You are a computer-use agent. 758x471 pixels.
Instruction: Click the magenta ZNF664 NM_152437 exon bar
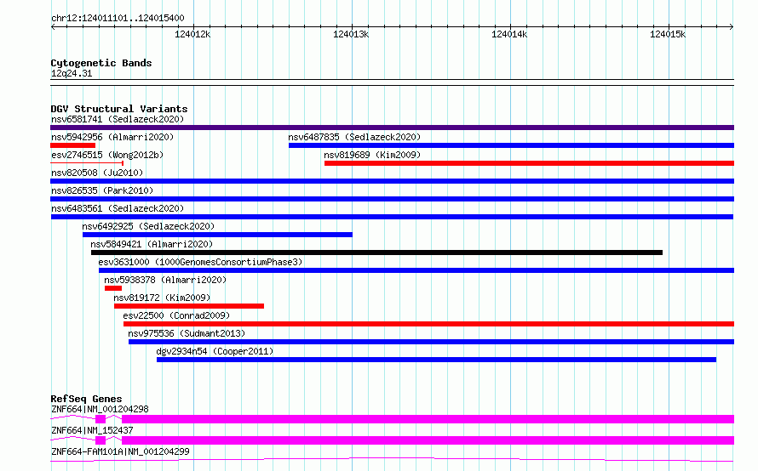tap(428, 440)
